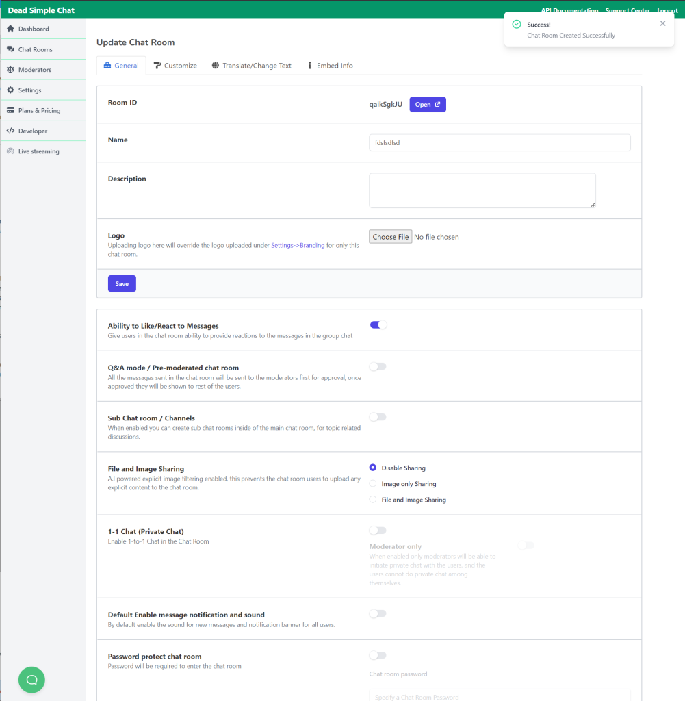Open Developer section in sidebar
The image size is (685, 701).
tap(43, 131)
